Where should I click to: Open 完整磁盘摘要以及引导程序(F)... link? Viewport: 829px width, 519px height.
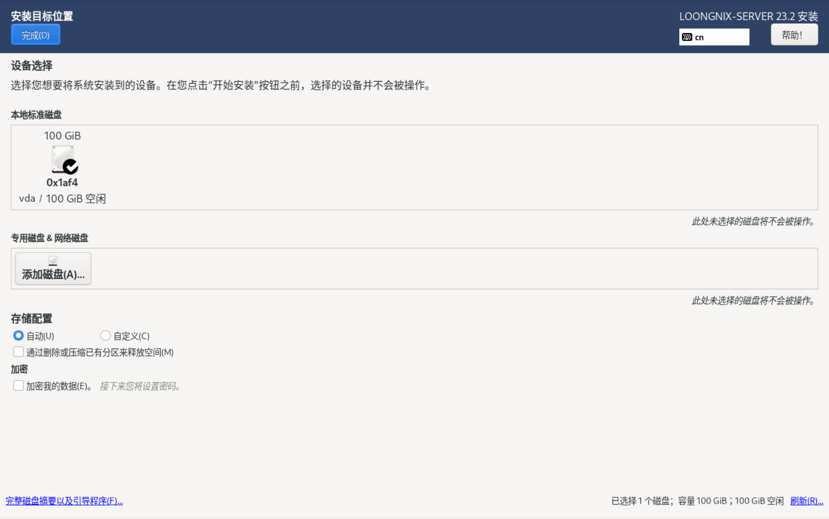(64, 501)
